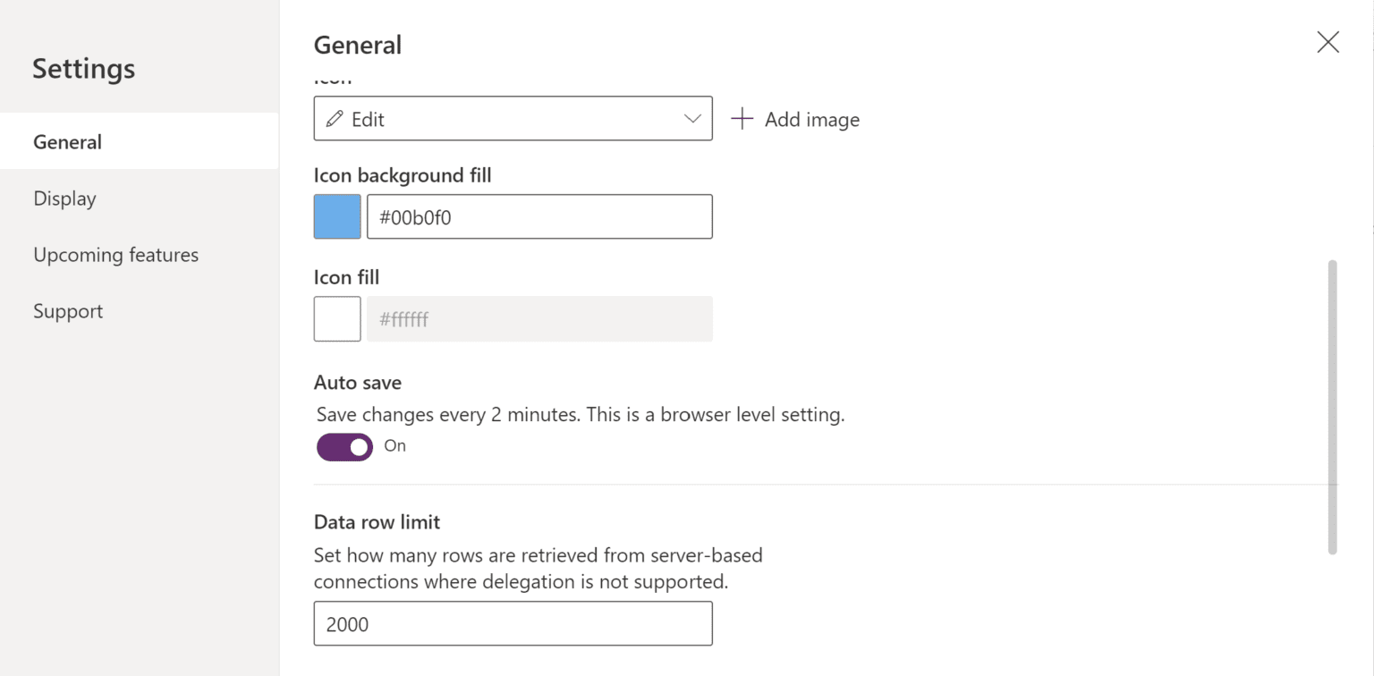Image resolution: width=1374 pixels, height=676 pixels.
Task: Open the Icon dropdown currently showing Edit
Action: [x=513, y=118]
